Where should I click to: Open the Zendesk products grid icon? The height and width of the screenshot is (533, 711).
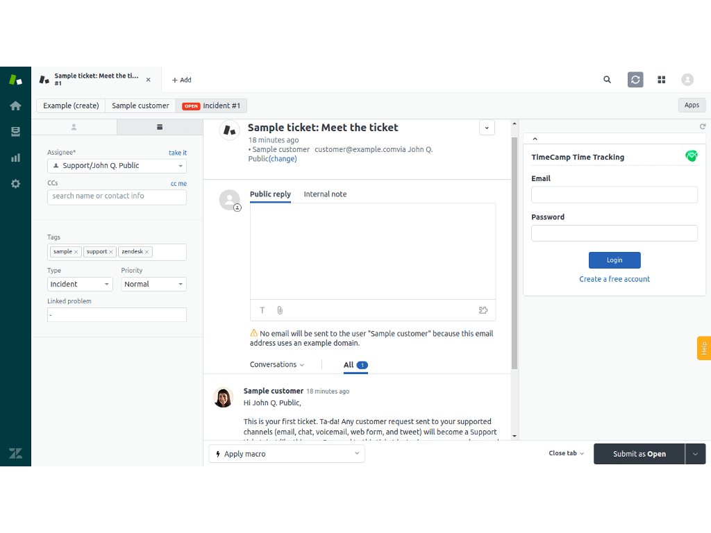click(662, 80)
